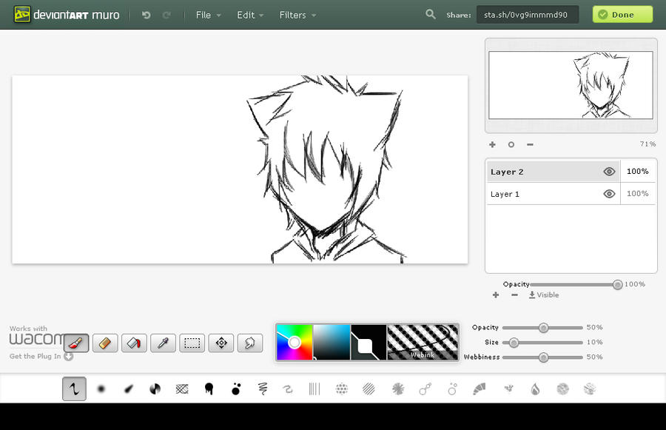Click the undo arrow in top bar
The image size is (666, 430).
pyautogui.click(x=146, y=15)
